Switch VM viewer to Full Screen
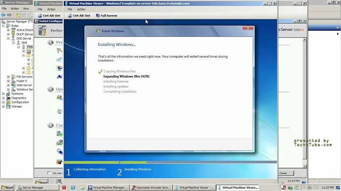The height and width of the screenshot is (191, 341). (107, 16)
